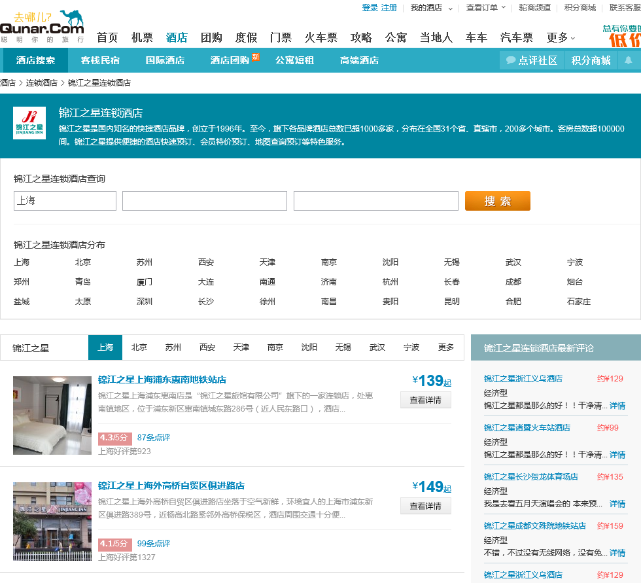Show 更多 cities in hotel list tabs
This screenshot has width=641, height=583.
tap(445, 347)
